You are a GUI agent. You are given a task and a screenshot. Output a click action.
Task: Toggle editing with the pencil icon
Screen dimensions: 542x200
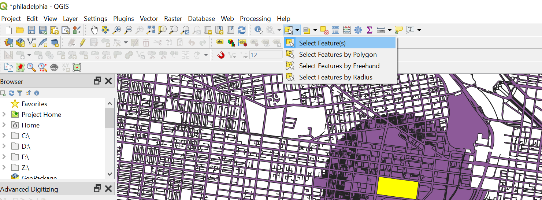coord(82,42)
